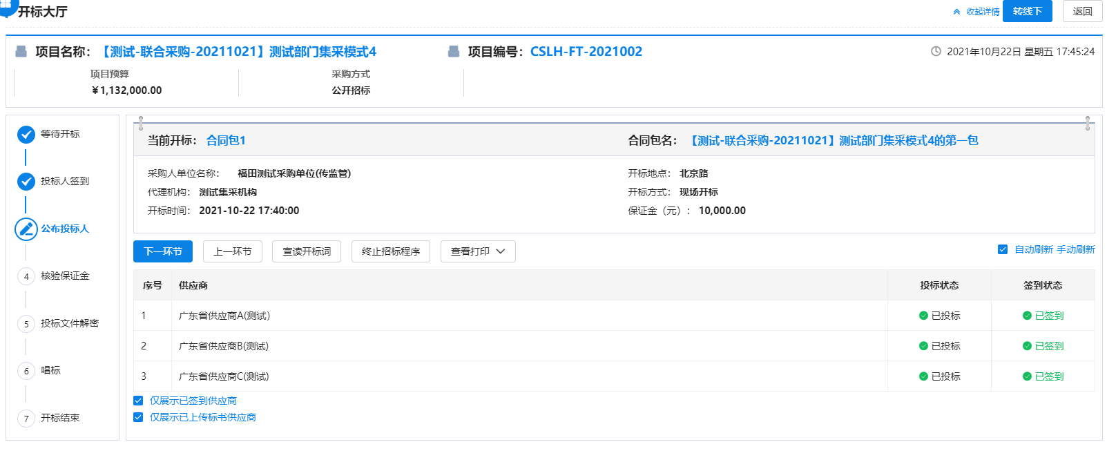The height and width of the screenshot is (451, 1107).
Task: Toggle the 自动刷新 checkbox
Action: [1003, 249]
